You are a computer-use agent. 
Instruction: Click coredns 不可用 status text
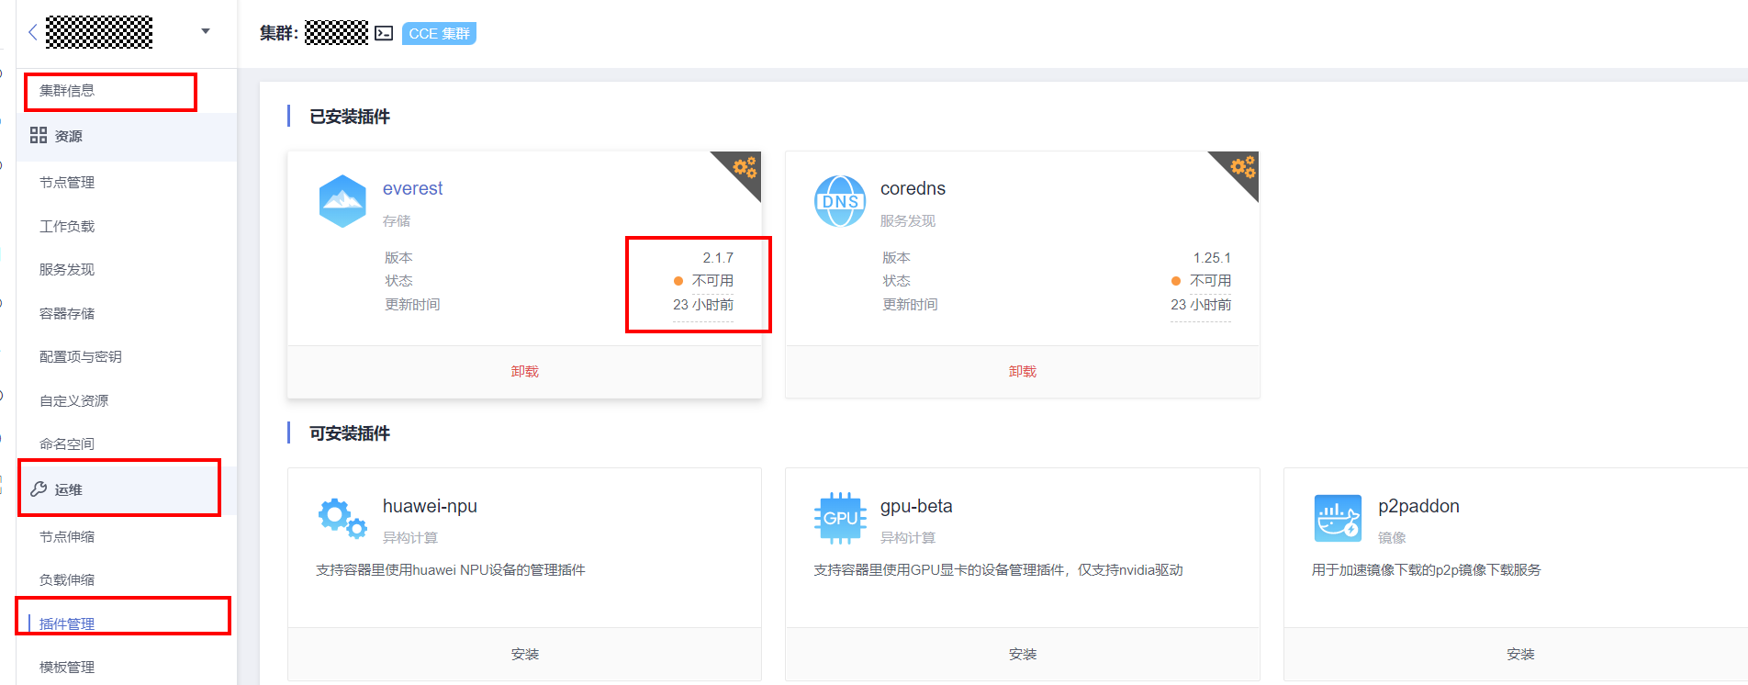click(x=1210, y=281)
